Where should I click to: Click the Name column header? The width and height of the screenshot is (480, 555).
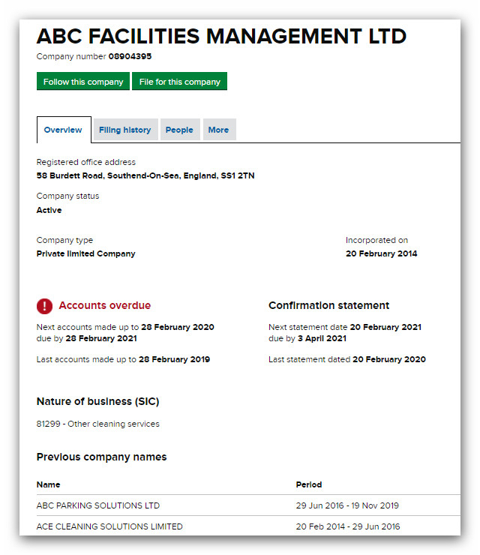point(48,484)
